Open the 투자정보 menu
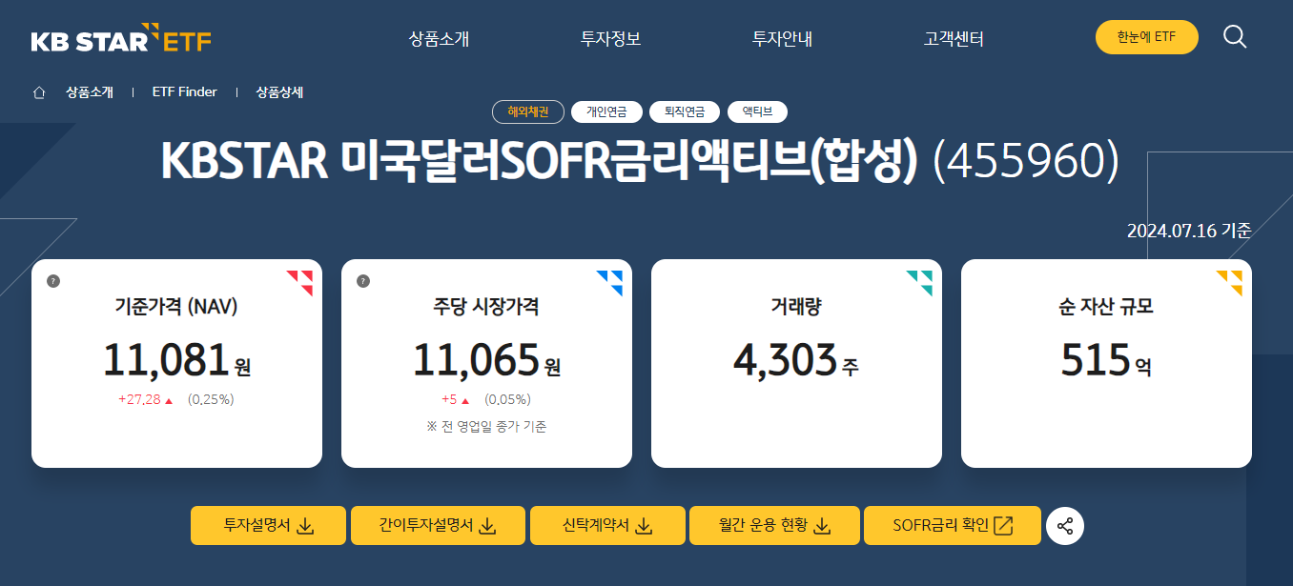1293x586 pixels. click(x=610, y=39)
